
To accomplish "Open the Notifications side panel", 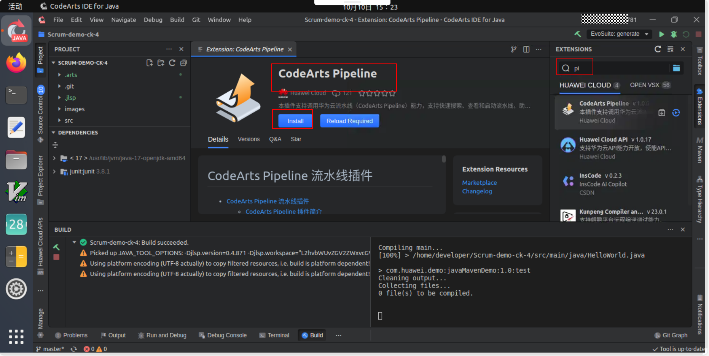I will pyautogui.click(x=699, y=315).
